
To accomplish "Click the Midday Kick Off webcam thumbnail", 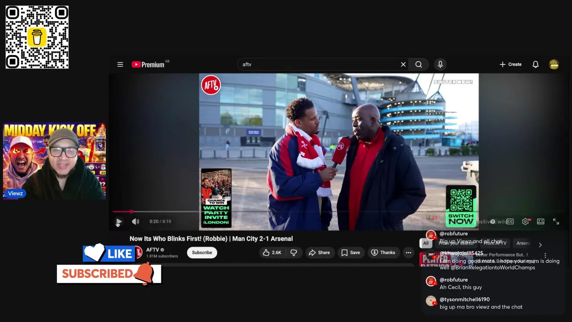I will [x=55, y=161].
